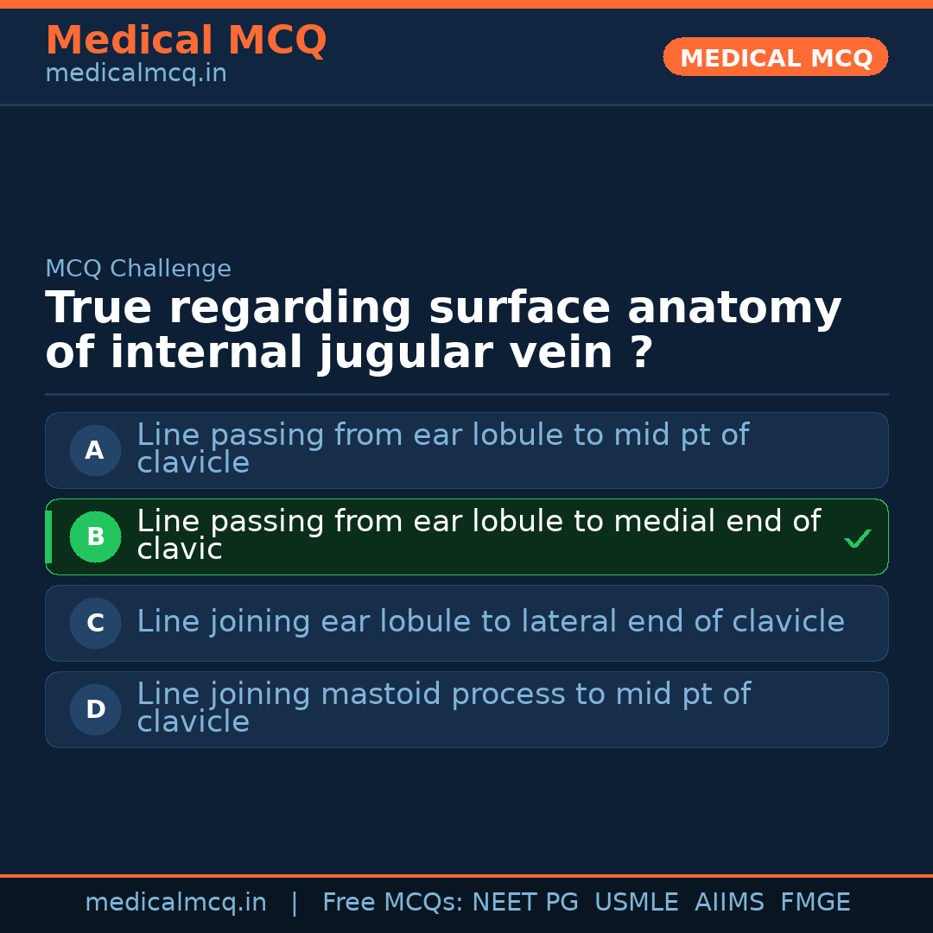This screenshot has height=933, width=933.
Task: Click the orange strip at the top edge
Action: [466, 3]
